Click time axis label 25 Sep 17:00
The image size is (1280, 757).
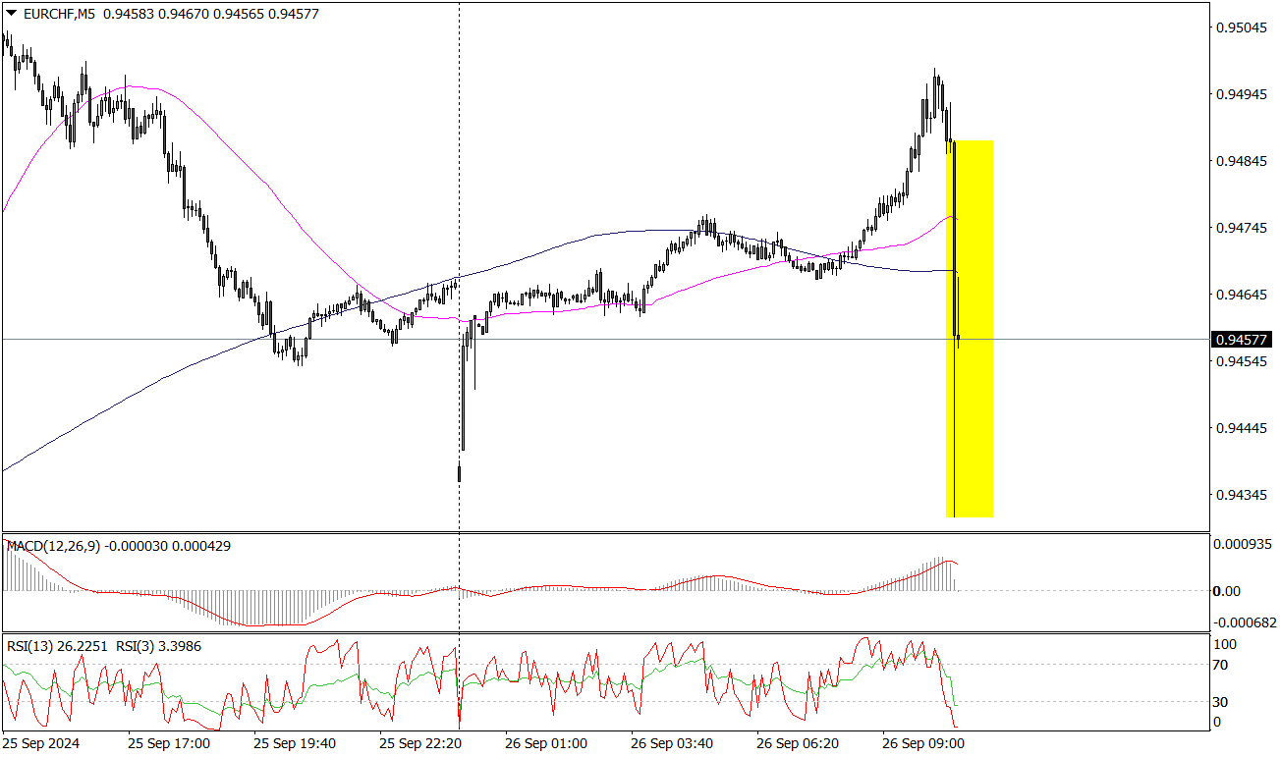(168, 743)
